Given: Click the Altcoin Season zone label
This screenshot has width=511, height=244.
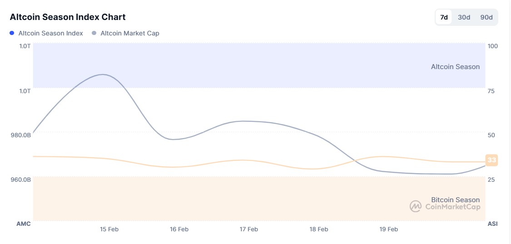Looking at the screenshot, I should tap(455, 67).
